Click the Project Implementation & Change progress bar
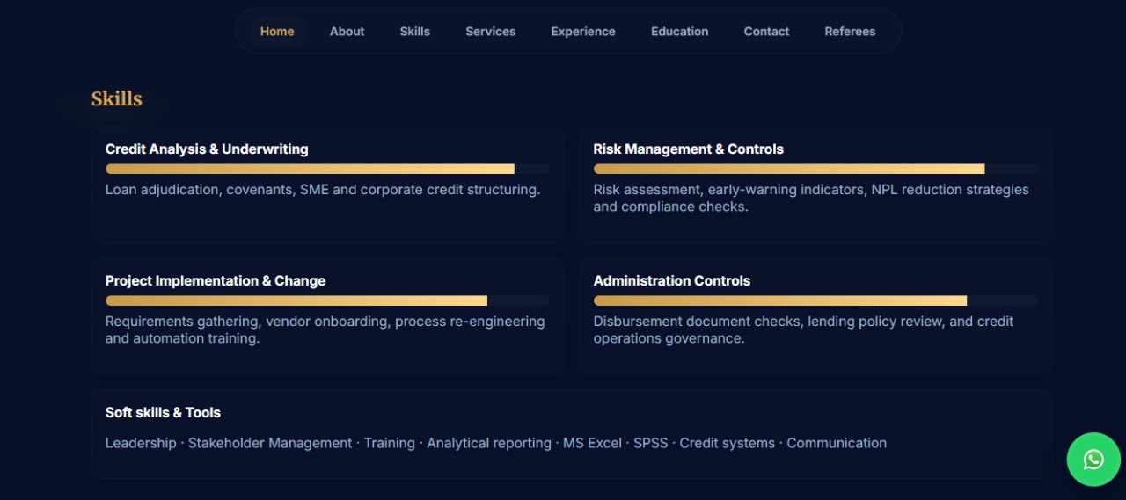This screenshot has width=1126, height=500. pyautogui.click(x=327, y=301)
